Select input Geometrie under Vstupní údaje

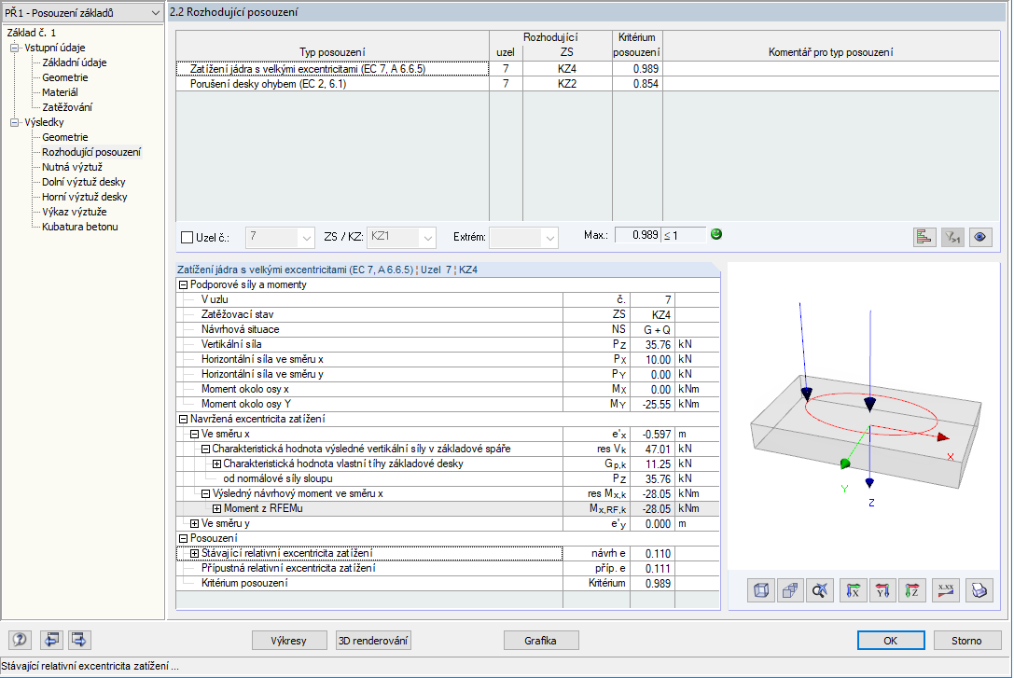tap(64, 77)
